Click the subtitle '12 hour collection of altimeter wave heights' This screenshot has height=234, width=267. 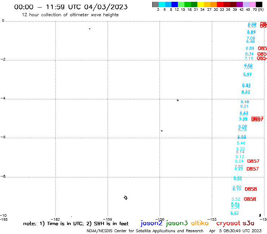70,15
